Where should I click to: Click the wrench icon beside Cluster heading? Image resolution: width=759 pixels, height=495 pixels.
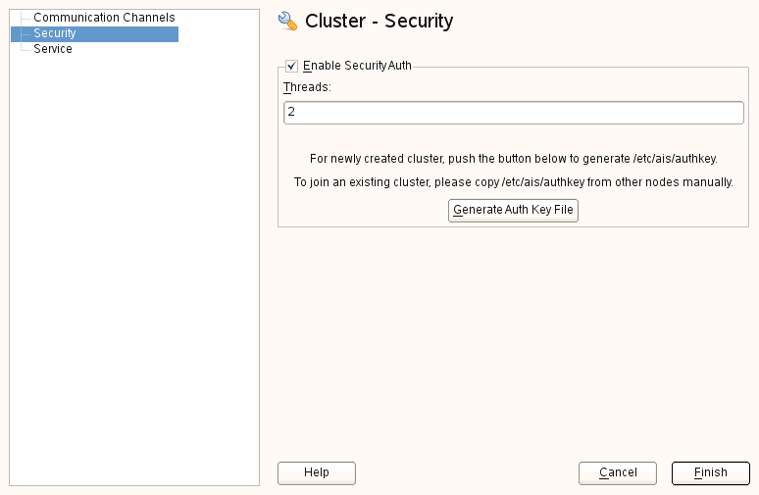click(287, 21)
